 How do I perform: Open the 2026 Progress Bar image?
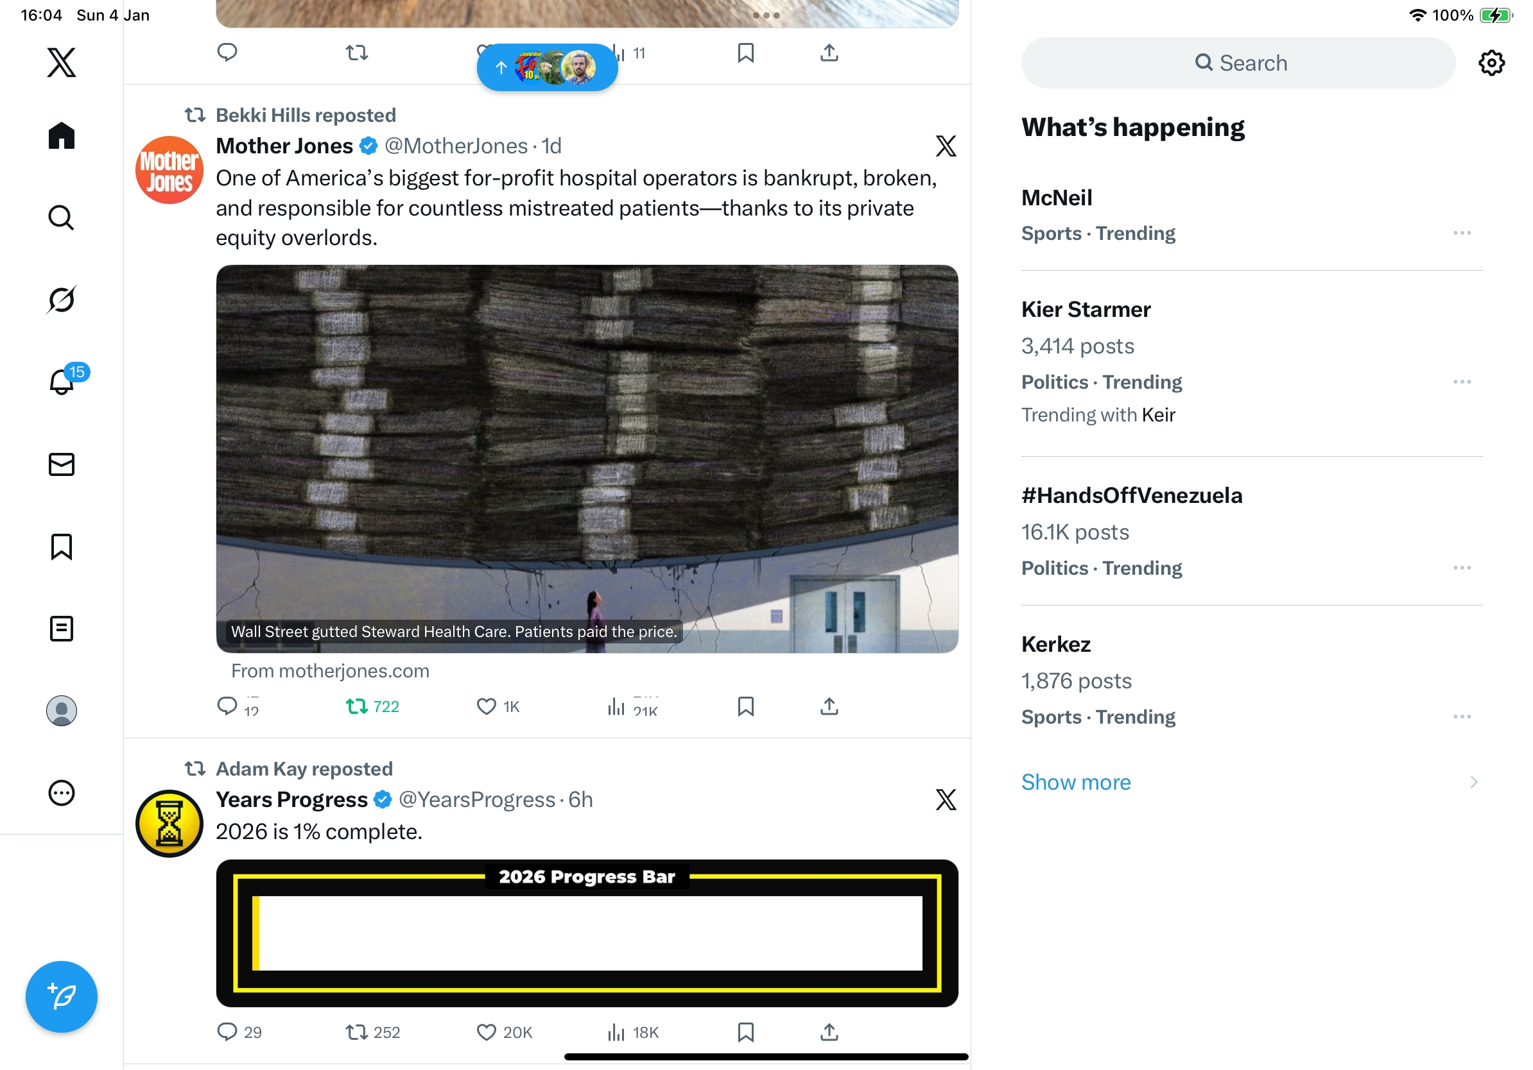click(x=587, y=933)
